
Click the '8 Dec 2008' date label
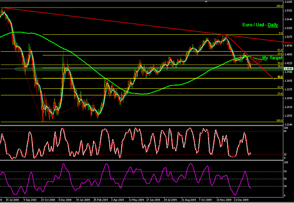(65, 200)
